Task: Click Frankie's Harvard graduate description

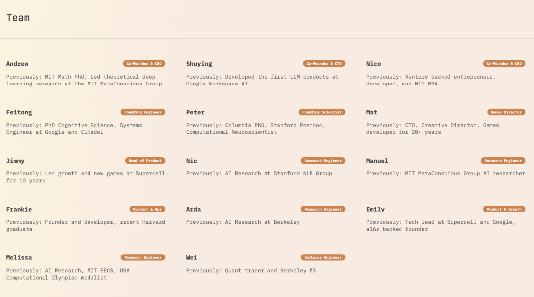Action: 86,225
